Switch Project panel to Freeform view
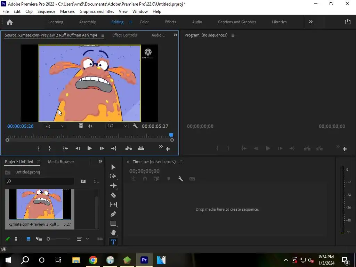 [x=39, y=239]
